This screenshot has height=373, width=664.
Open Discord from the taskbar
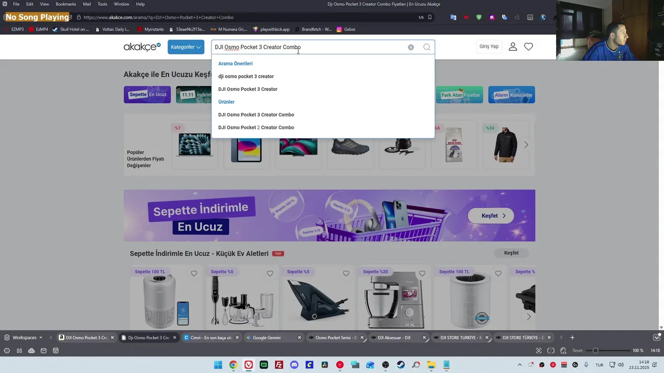point(294,365)
